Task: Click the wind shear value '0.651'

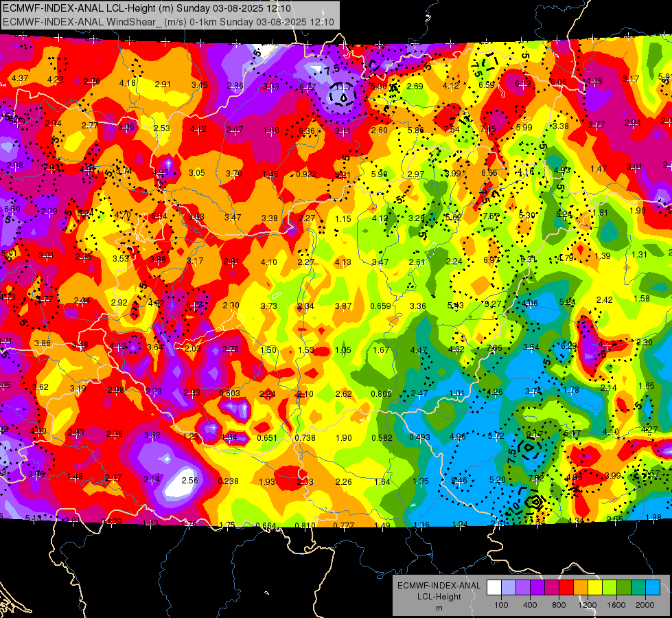Action: (267, 438)
